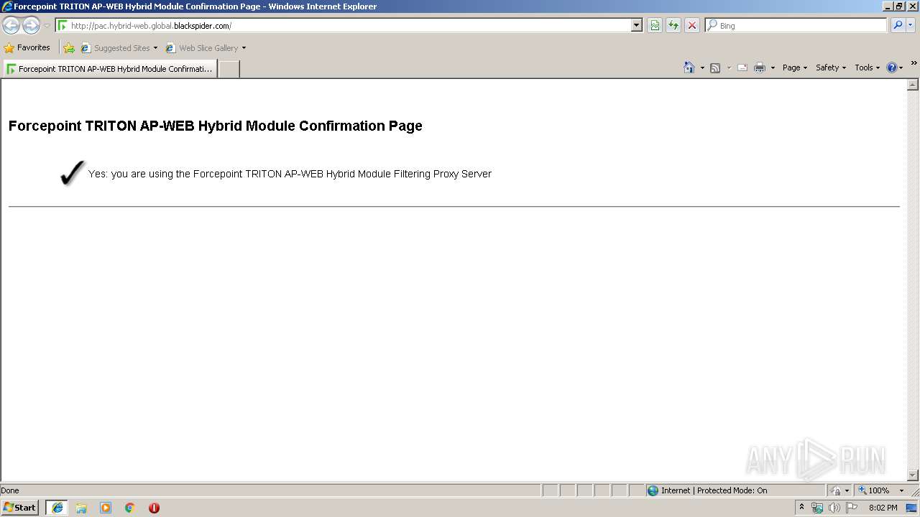Expand the command bar overflow chevron

pyautogui.click(x=914, y=63)
